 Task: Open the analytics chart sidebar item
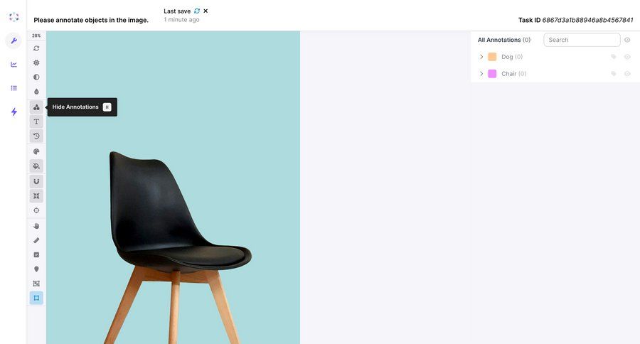click(x=14, y=65)
